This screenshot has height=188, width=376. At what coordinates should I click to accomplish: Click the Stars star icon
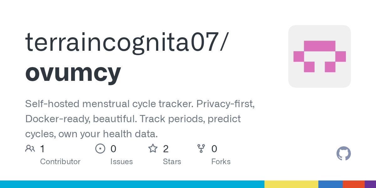(x=153, y=149)
